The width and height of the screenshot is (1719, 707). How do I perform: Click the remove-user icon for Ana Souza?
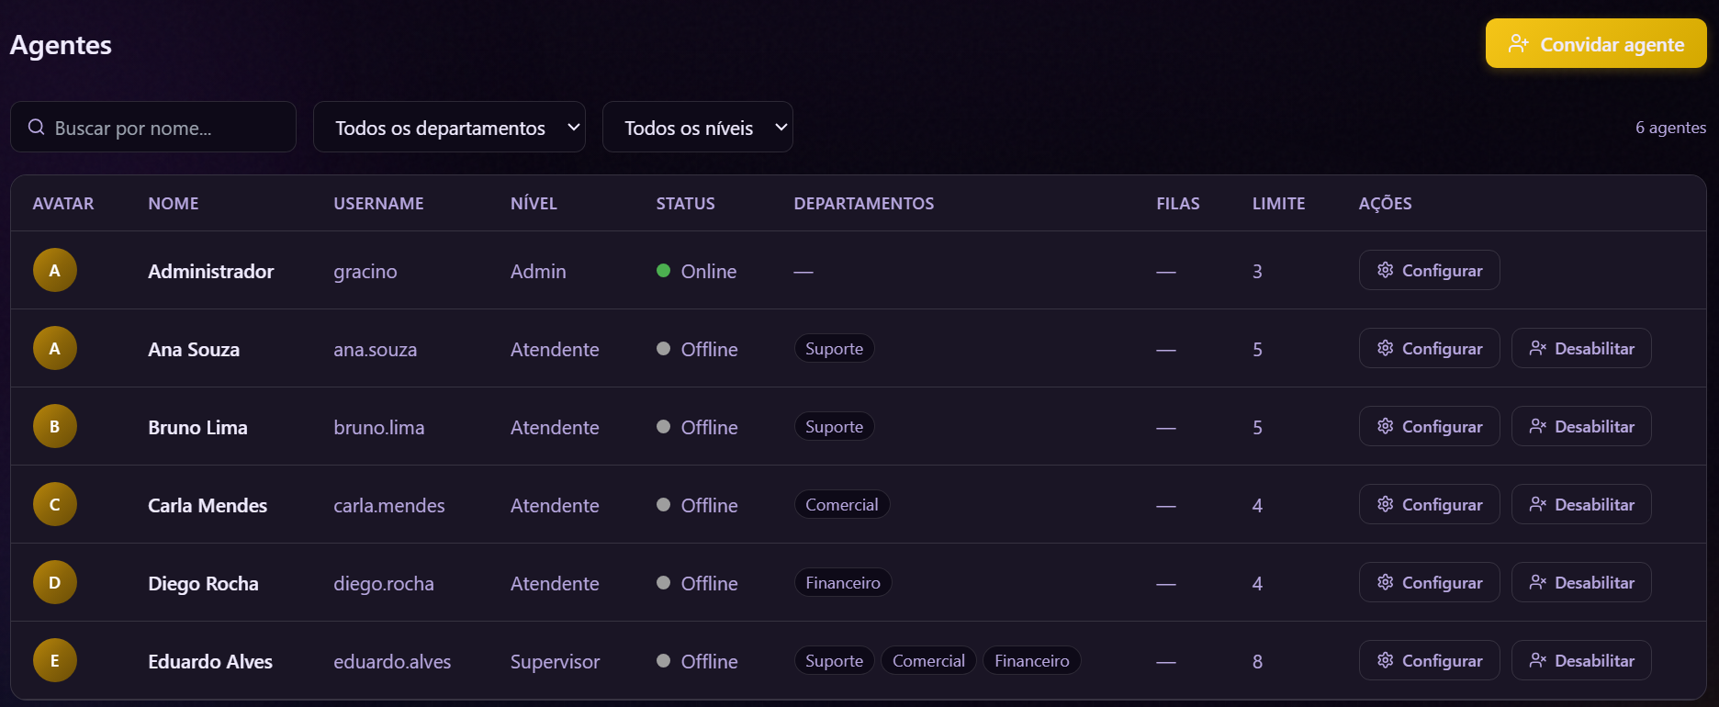pyautogui.click(x=1538, y=349)
